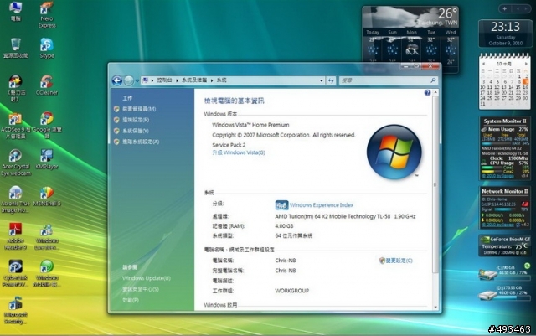Viewport: 536px width, 336px height.
Task: Open the 效能(P) link
Action: [131, 301]
